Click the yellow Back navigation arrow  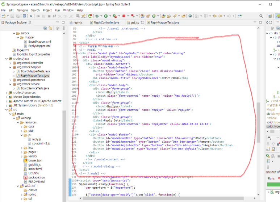[x=220, y=16]
